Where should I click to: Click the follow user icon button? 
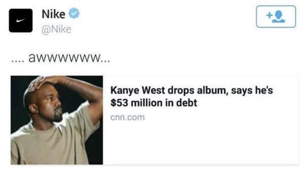click(276, 16)
